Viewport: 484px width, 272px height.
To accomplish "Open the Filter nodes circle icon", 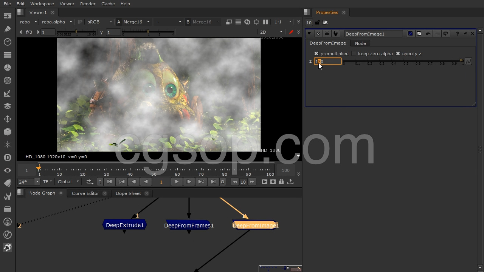I will [x=8, y=80].
